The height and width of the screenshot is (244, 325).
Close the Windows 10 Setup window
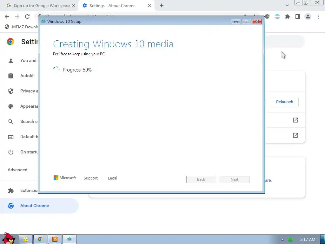257,22
